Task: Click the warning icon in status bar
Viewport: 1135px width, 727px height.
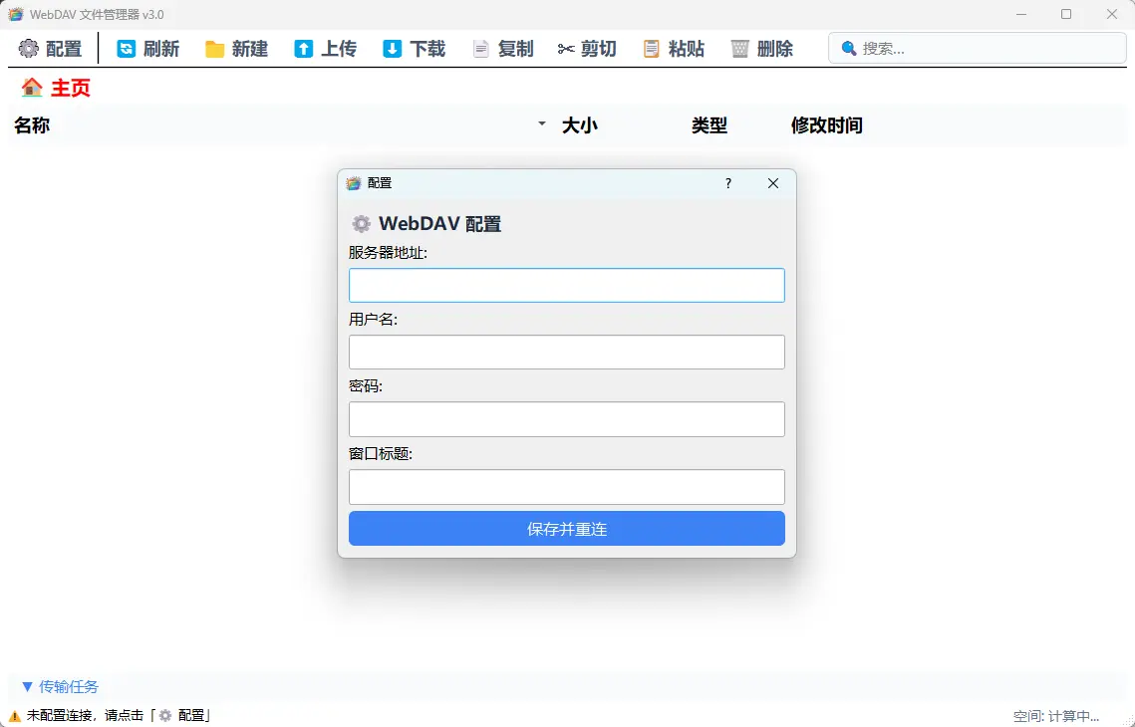Action: tap(15, 716)
